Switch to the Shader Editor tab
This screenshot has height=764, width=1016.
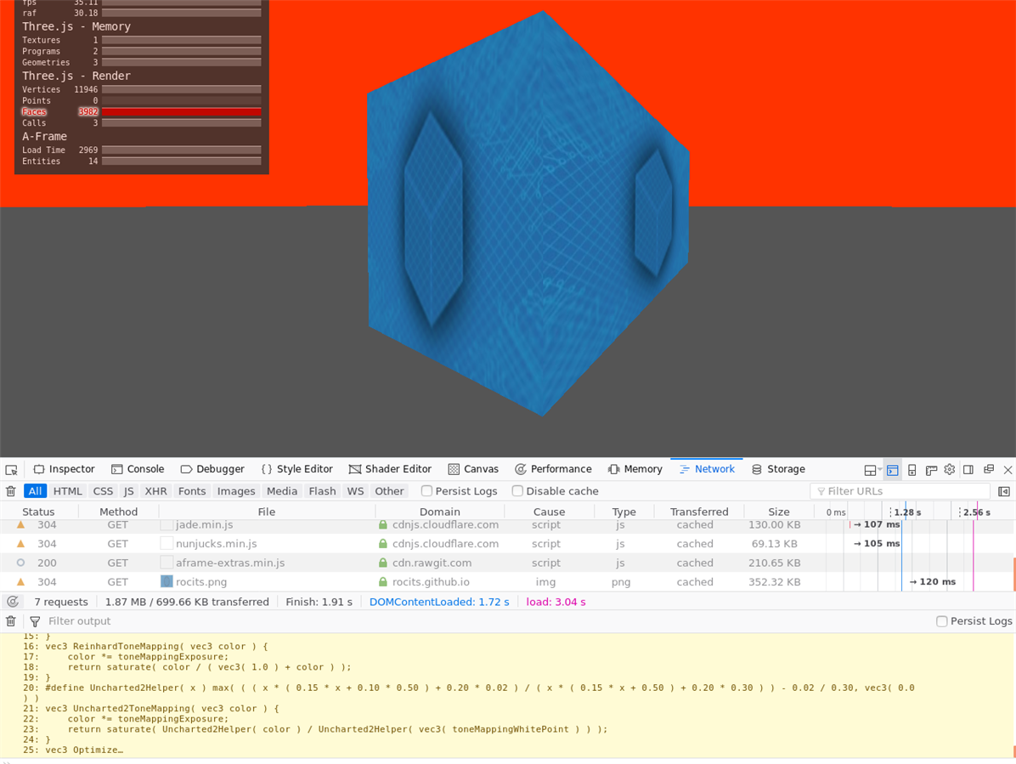(x=390, y=469)
